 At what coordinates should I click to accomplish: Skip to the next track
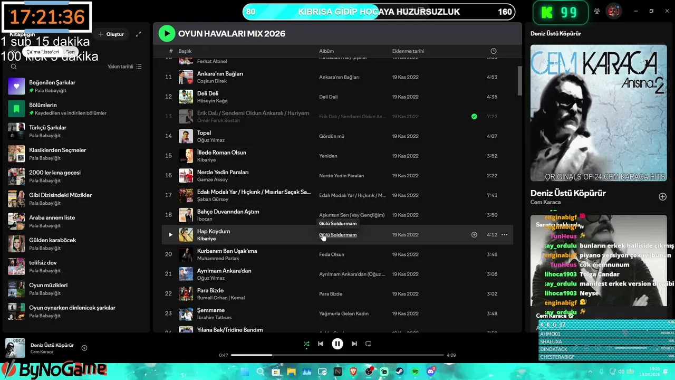[354, 344]
